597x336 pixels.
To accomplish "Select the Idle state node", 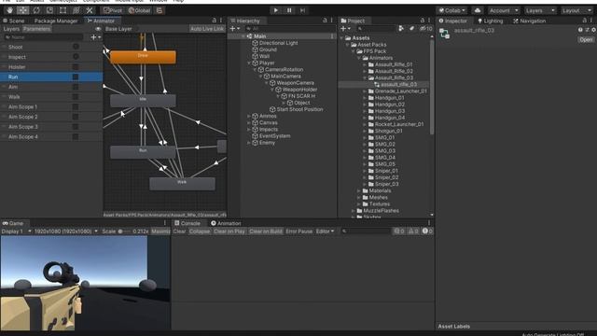I will click(x=143, y=101).
